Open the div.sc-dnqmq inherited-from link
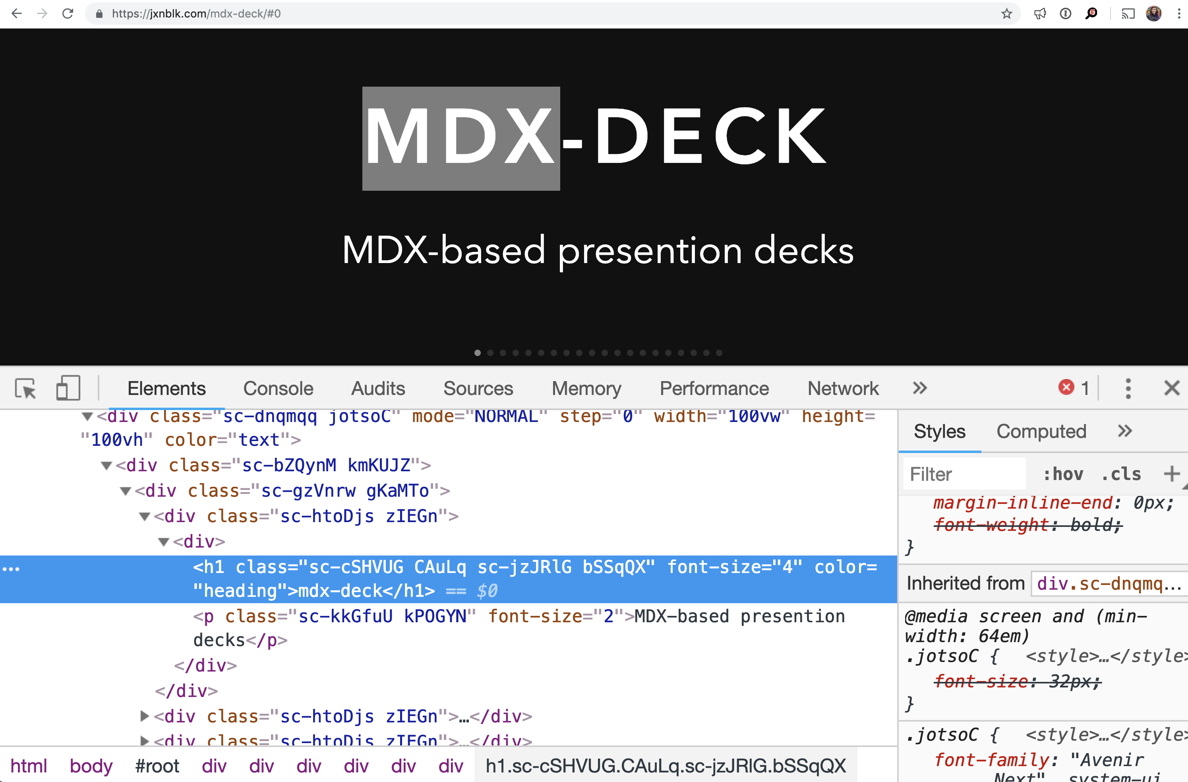1188x782 pixels. (x=1109, y=583)
